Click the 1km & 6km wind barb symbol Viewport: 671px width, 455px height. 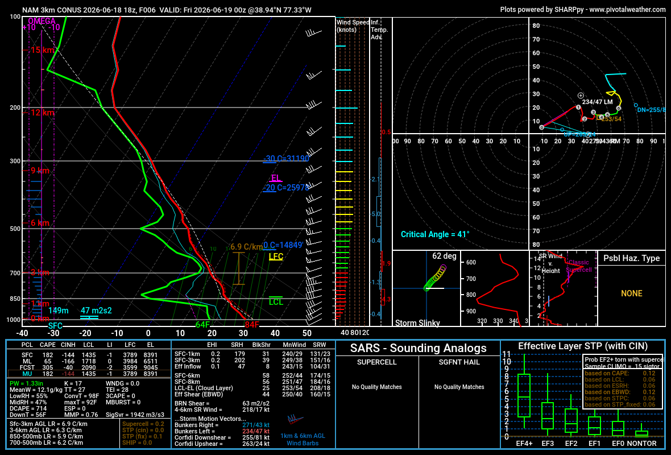click(x=295, y=420)
